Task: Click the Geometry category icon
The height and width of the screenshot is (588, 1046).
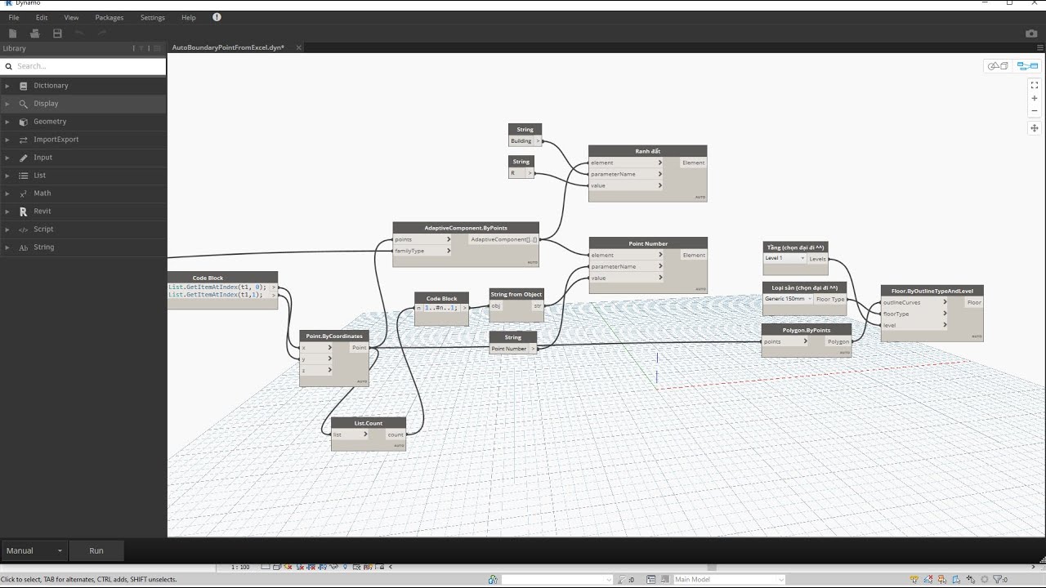Action: pyautogui.click(x=24, y=122)
